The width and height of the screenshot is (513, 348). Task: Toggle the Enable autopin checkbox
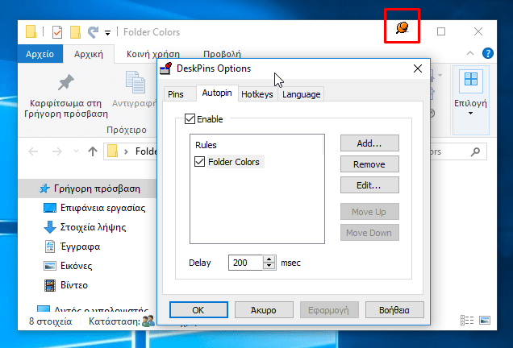(x=190, y=119)
